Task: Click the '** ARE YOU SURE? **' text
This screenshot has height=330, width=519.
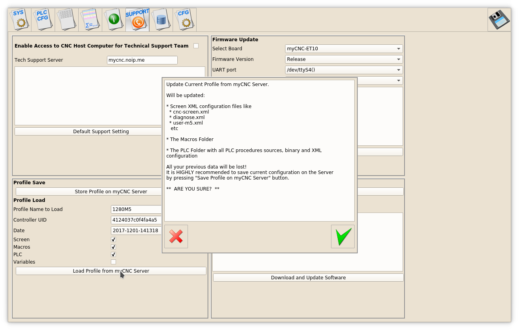Action: click(193, 189)
